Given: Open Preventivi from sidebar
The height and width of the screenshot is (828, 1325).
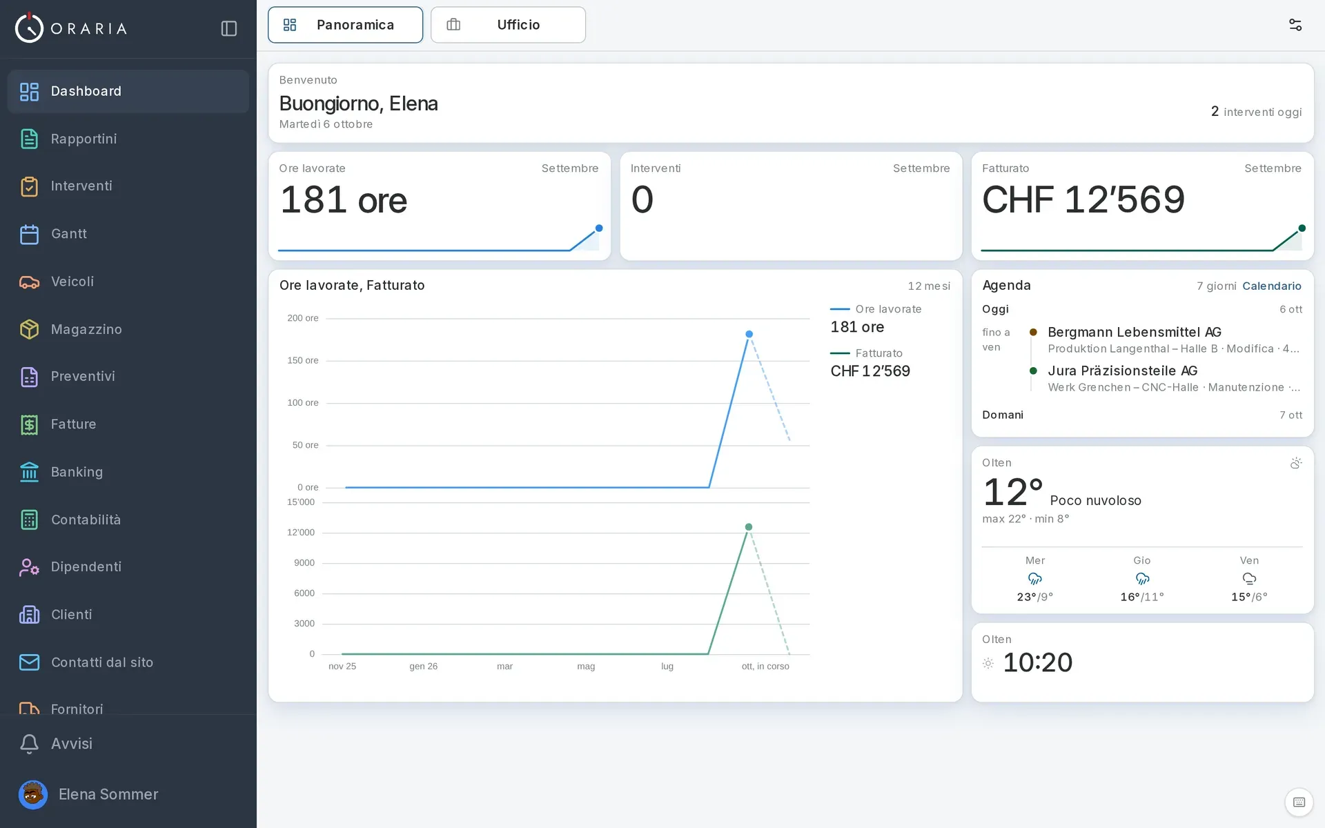Looking at the screenshot, I should click(x=128, y=377).
